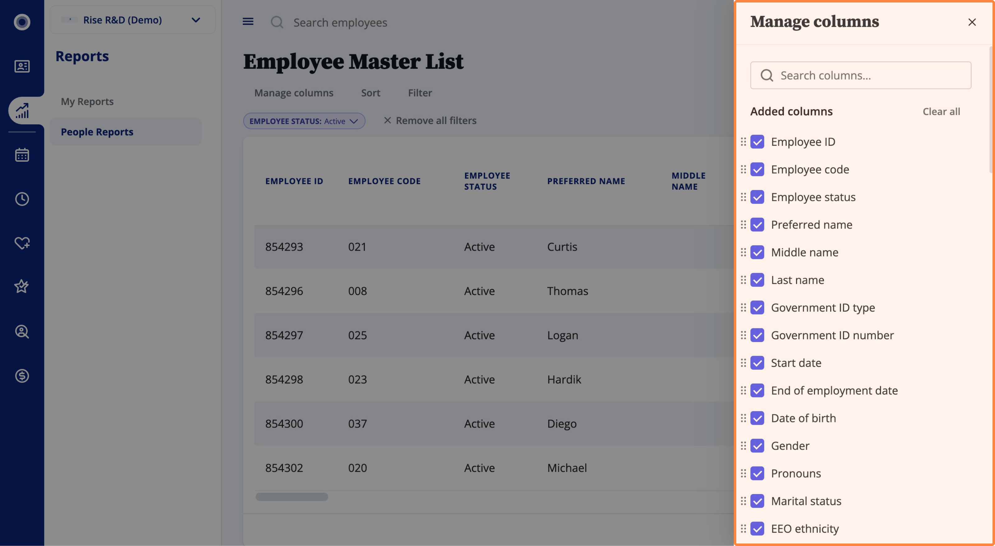Click the search columns magnifier icon
This screenshot has width=995, height=546.
tap(767, 75)
